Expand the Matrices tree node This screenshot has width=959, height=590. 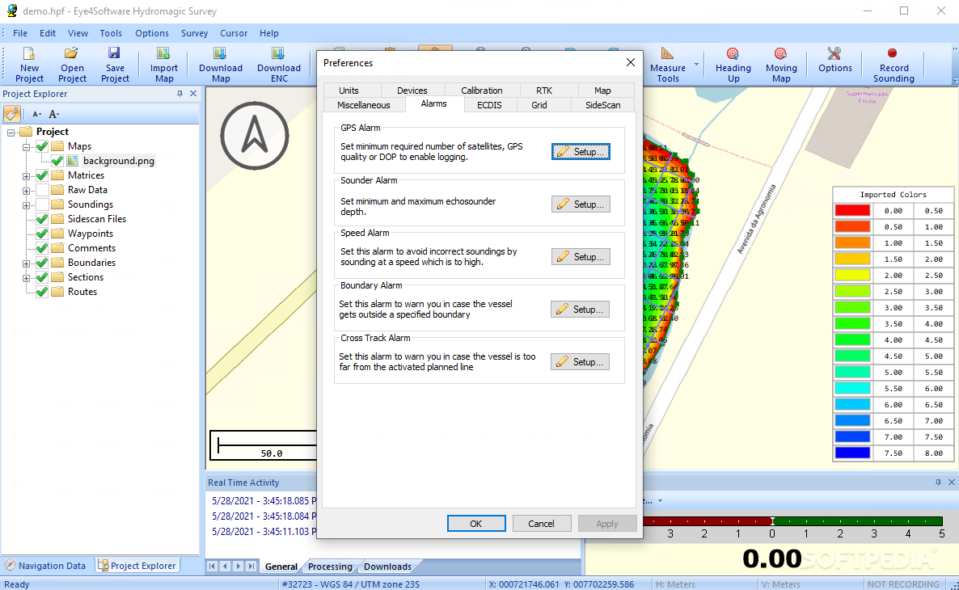coord(27,176)
